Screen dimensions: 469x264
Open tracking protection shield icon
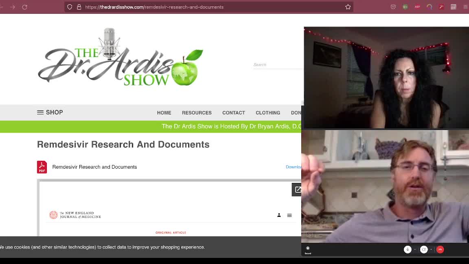[70, 7]
